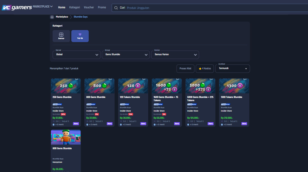Open the 250 Gems Stumble thumbnail

[x=66, y=86]
